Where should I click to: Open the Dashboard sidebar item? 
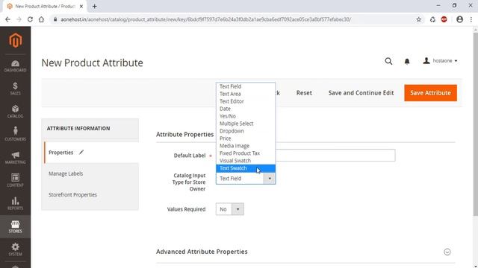point(15,66)
